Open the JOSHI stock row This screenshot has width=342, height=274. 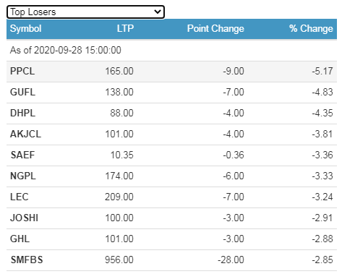(x=171, y=218)
